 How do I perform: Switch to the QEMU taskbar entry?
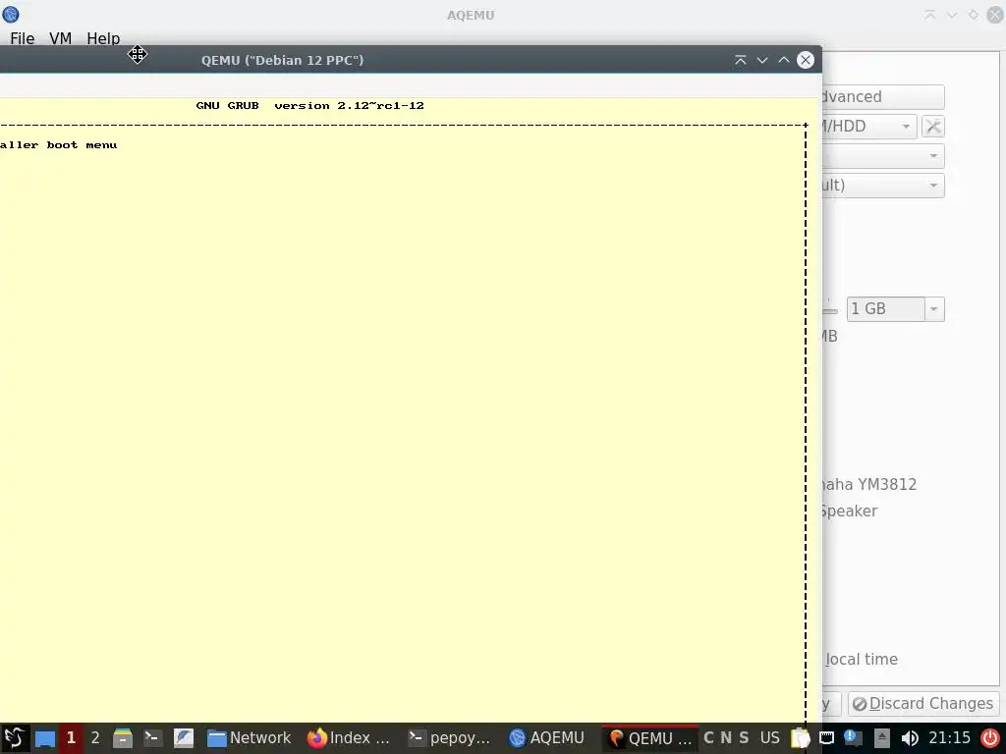click(650, 738)
